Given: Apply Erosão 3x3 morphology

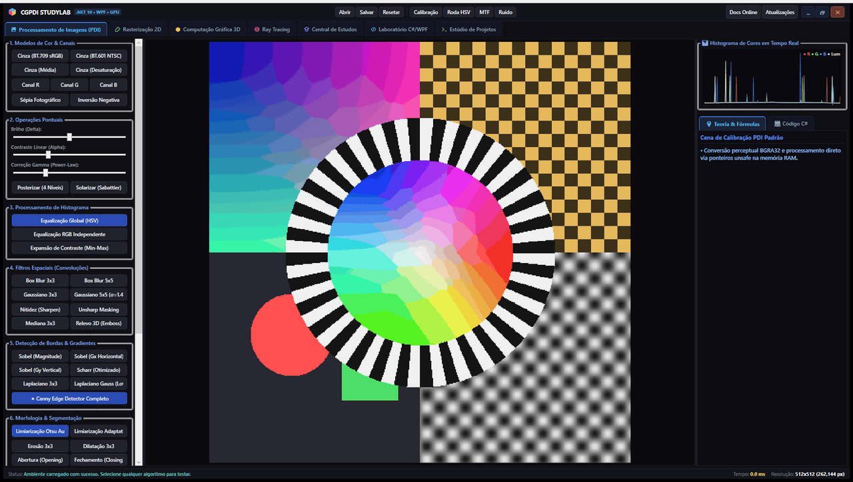Looking at the screenshot, I should [39, 446].
